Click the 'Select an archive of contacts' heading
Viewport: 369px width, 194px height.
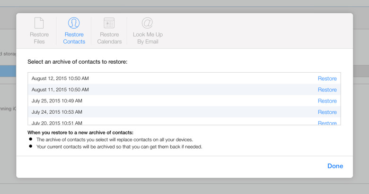click(77, 62)
